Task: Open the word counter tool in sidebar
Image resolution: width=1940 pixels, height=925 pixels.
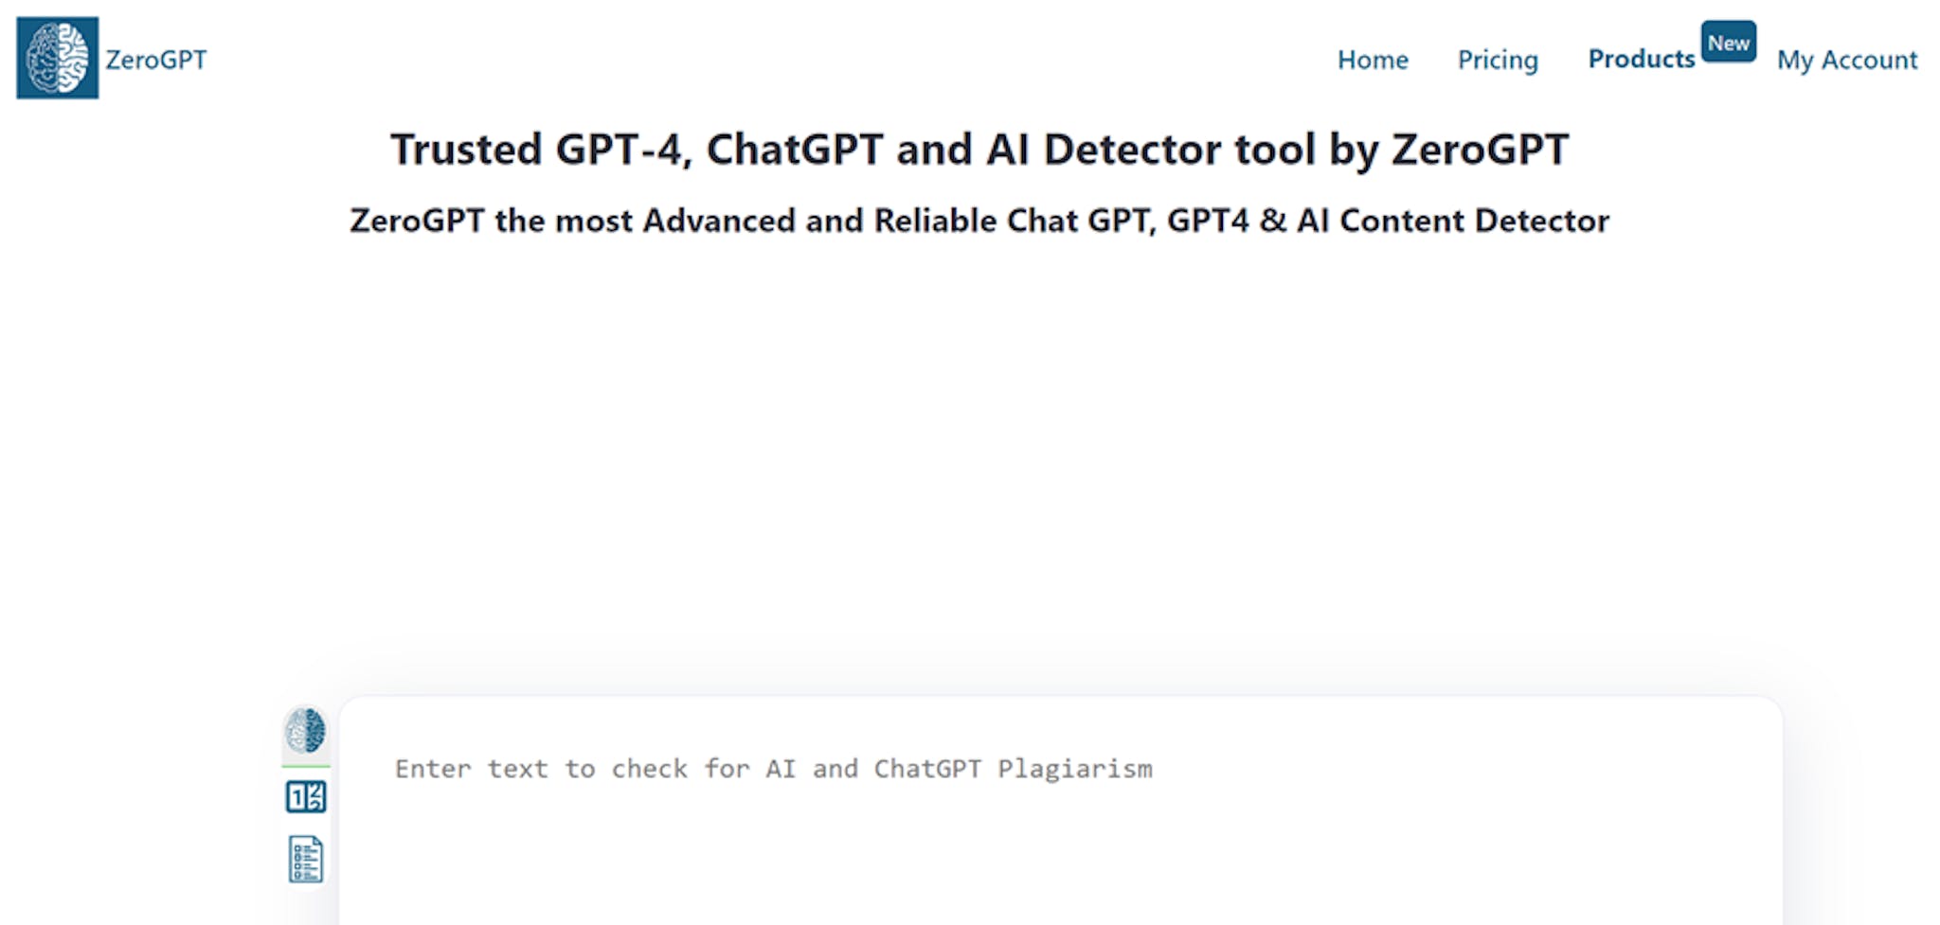Action: [x=305, y=798]
